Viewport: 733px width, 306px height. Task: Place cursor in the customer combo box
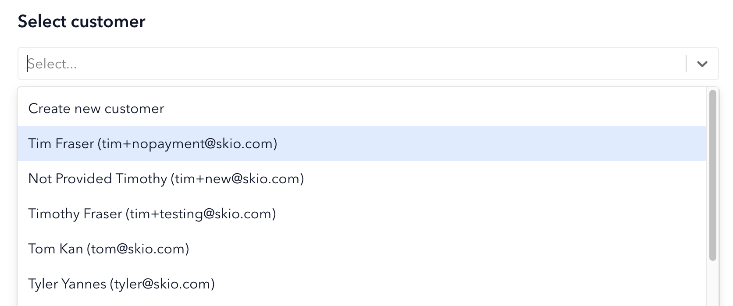[x=356, y=64]
